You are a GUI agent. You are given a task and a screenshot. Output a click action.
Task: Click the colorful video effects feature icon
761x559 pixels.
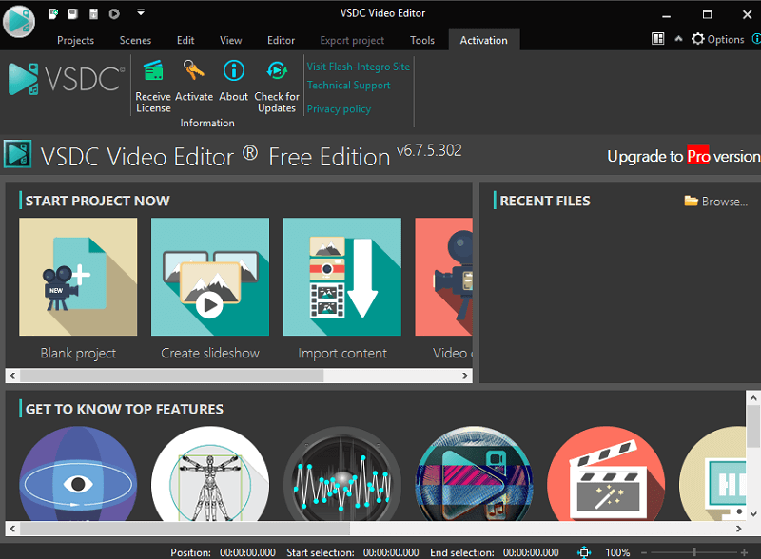click(x=474, y=474)
